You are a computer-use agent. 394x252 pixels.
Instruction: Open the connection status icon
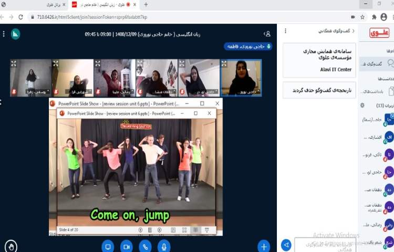click(16, 34)
